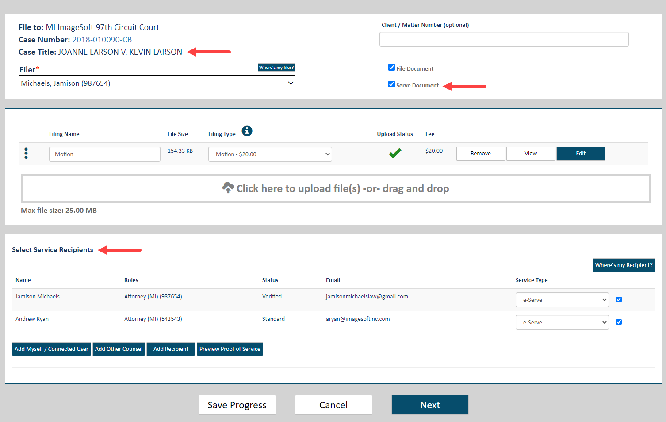Image resolution: width=666 pixels, height=422 pixels.
Task: Click the $20.00 fee value
Action: (434, 151)
